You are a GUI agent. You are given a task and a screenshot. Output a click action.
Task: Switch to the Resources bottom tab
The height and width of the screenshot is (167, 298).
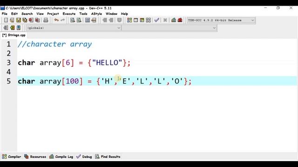[35, 157]
